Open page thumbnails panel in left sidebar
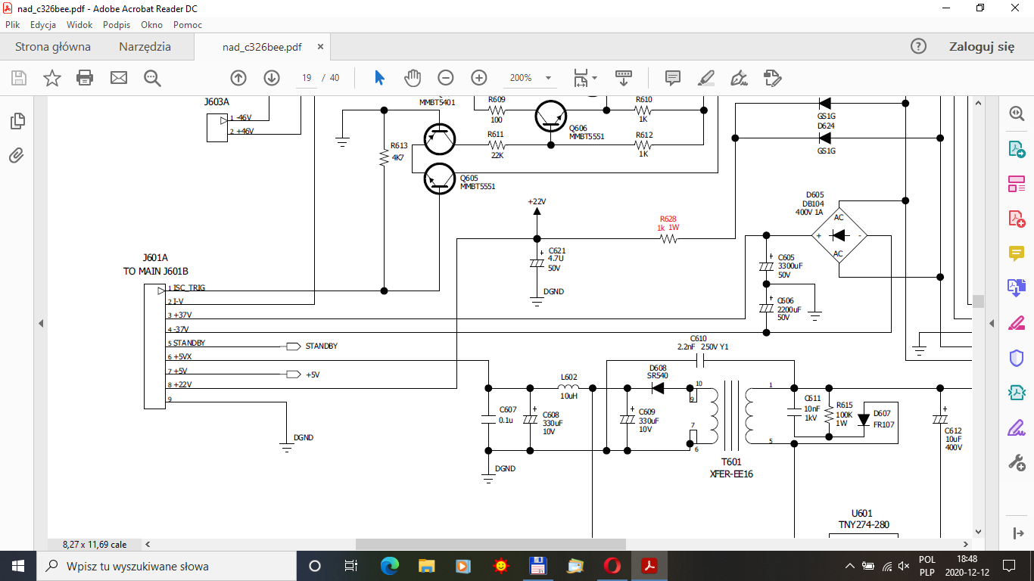 click(x=17, y=121)
